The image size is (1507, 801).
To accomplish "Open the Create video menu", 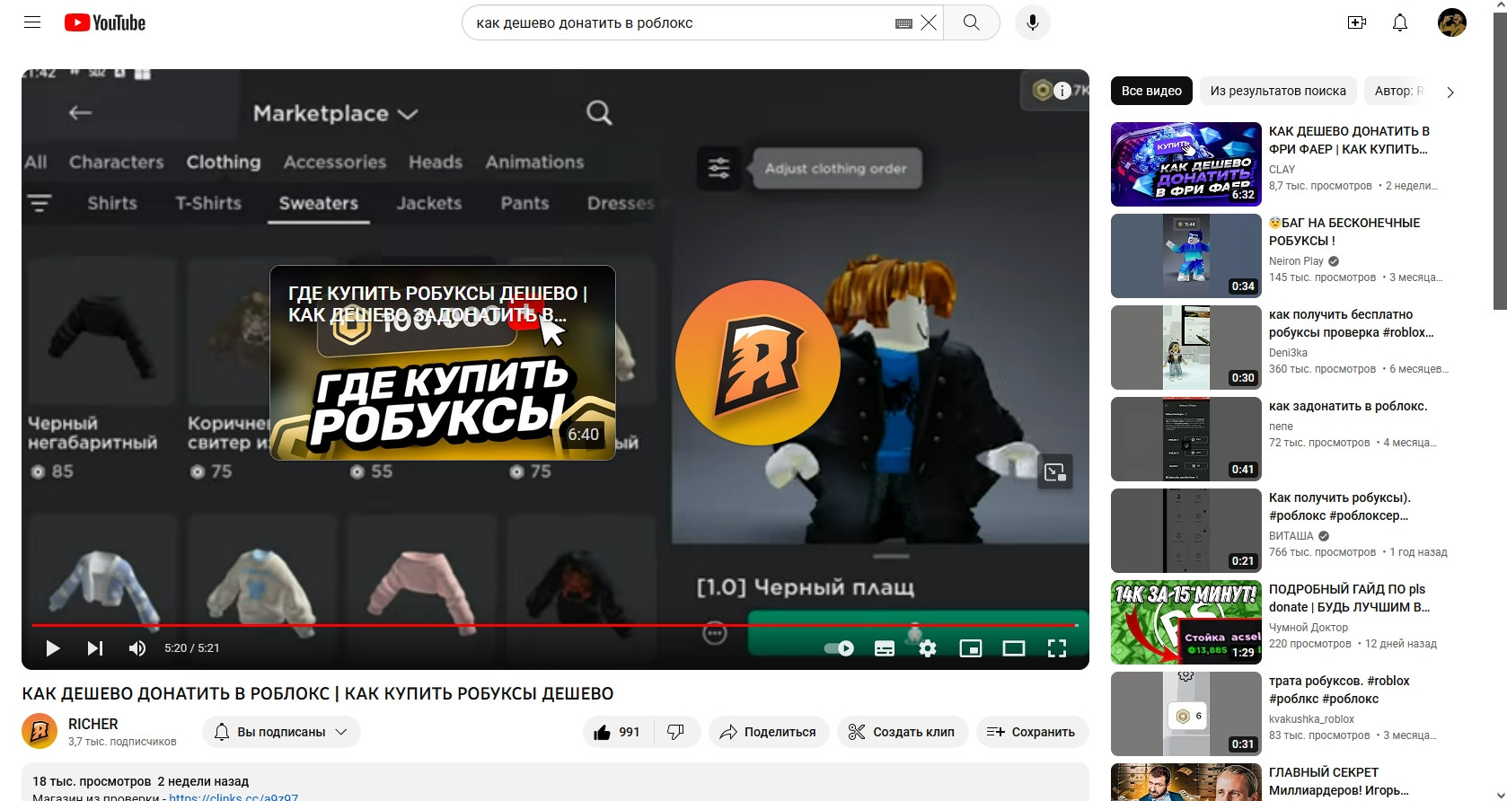I will click(x=1357, y=22).
